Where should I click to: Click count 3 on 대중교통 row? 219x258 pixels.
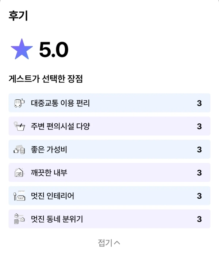(199, 103)
